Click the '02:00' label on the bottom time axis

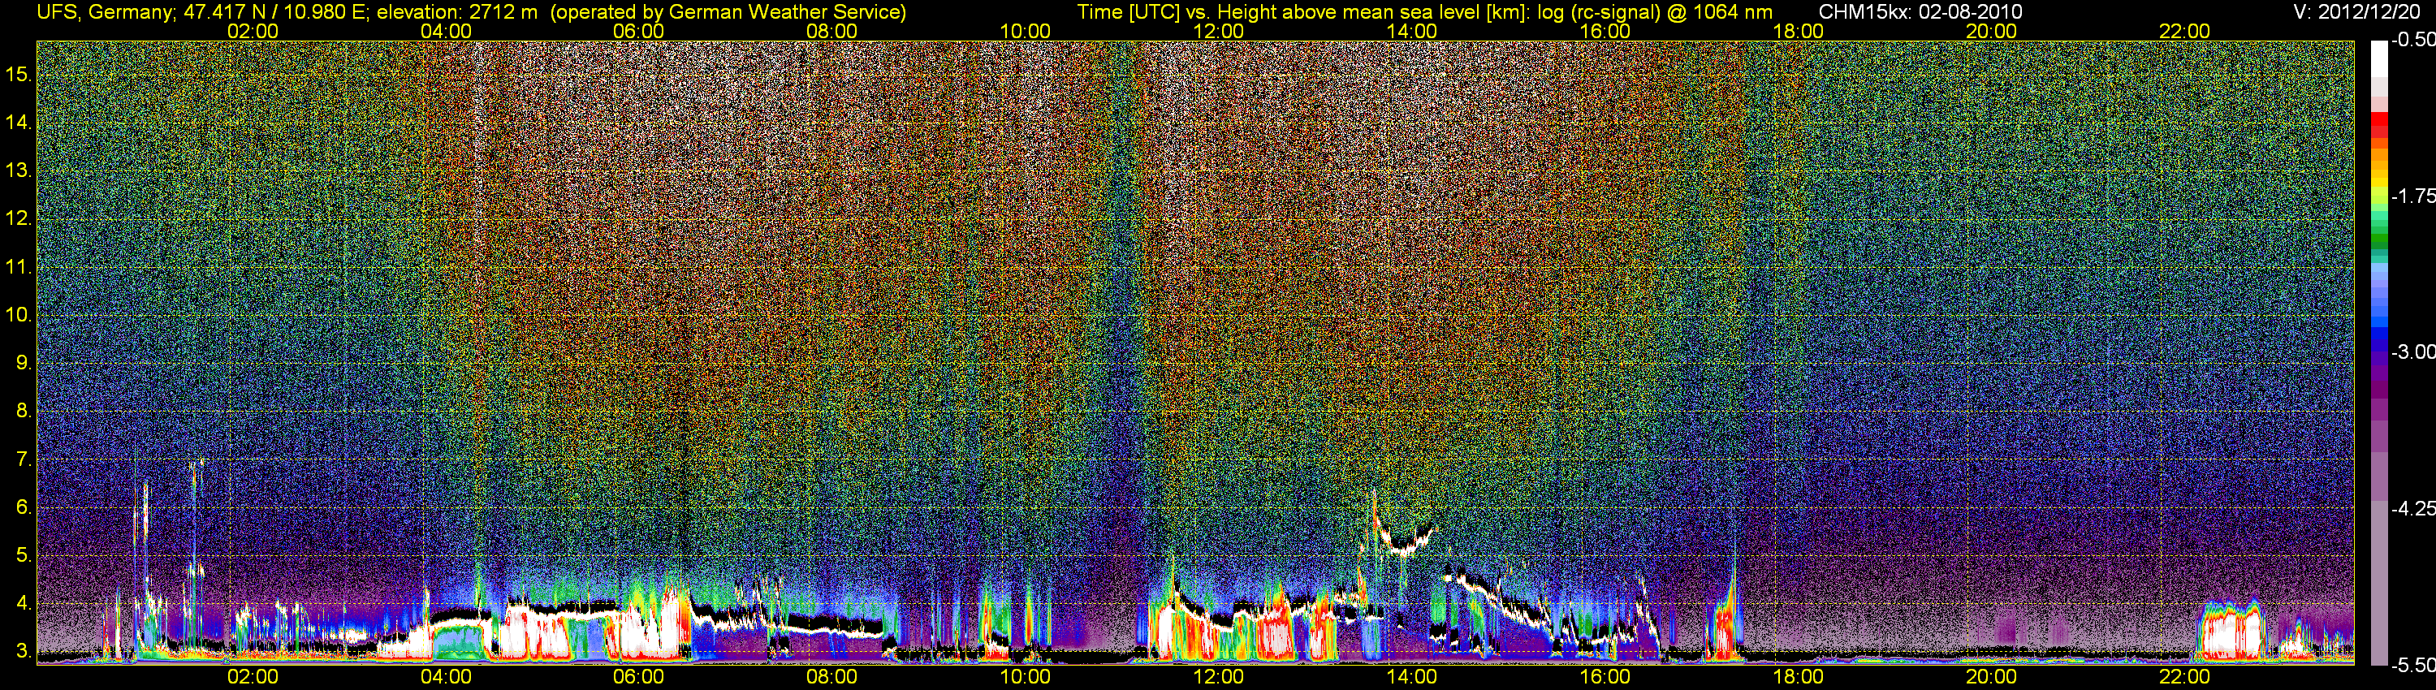(x=253, y=677)
